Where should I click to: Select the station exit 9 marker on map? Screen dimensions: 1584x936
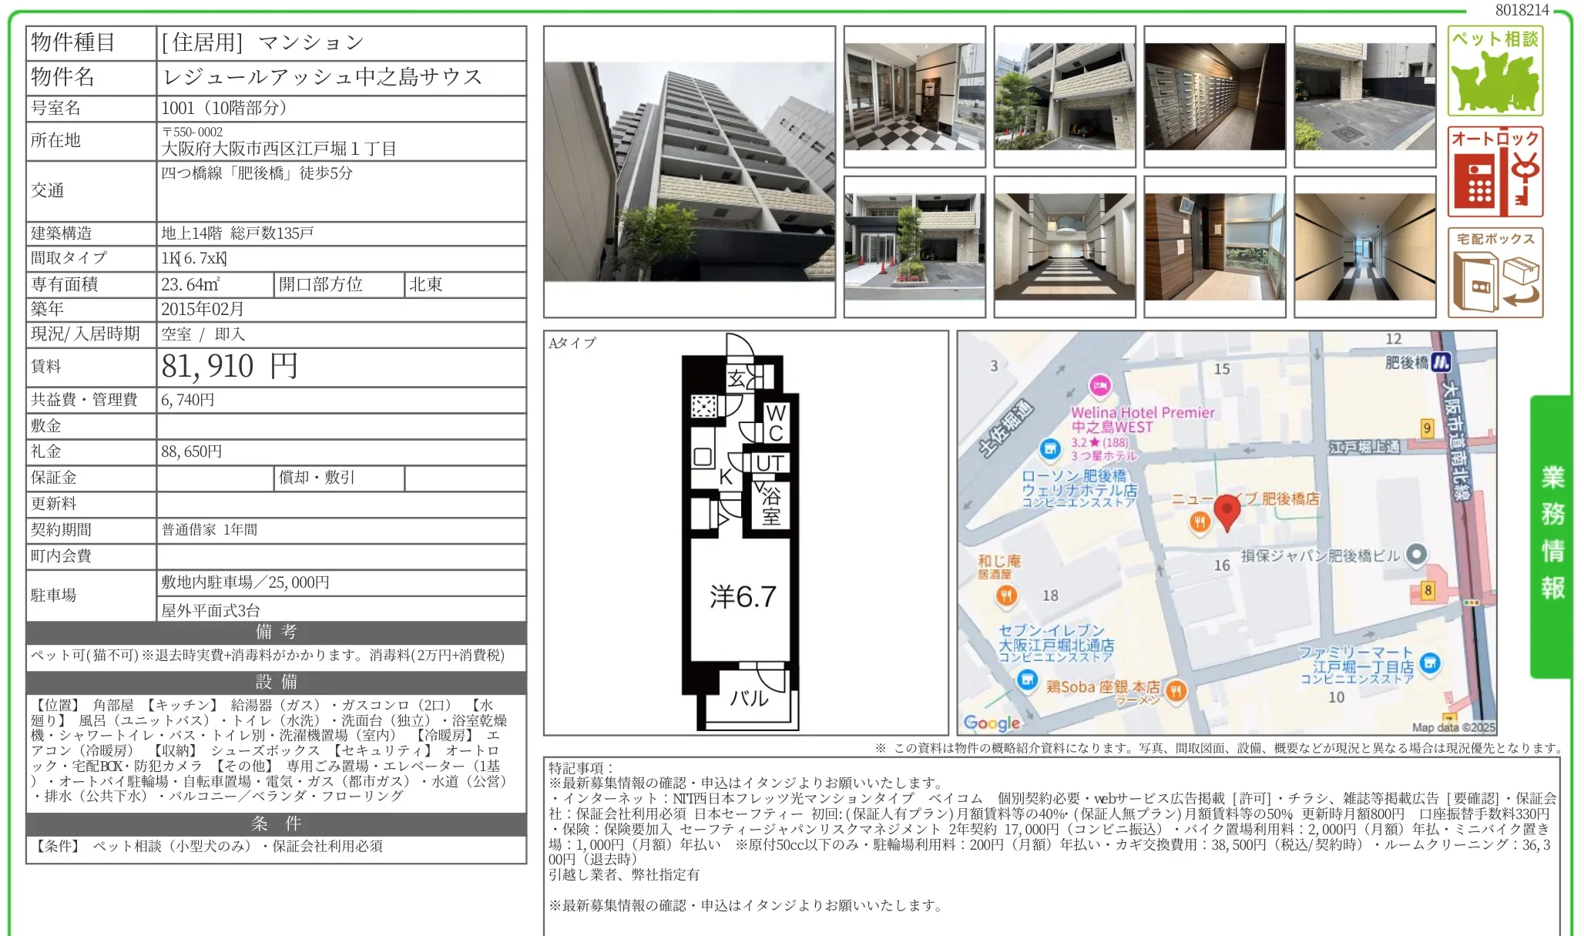pos(1427,428)
